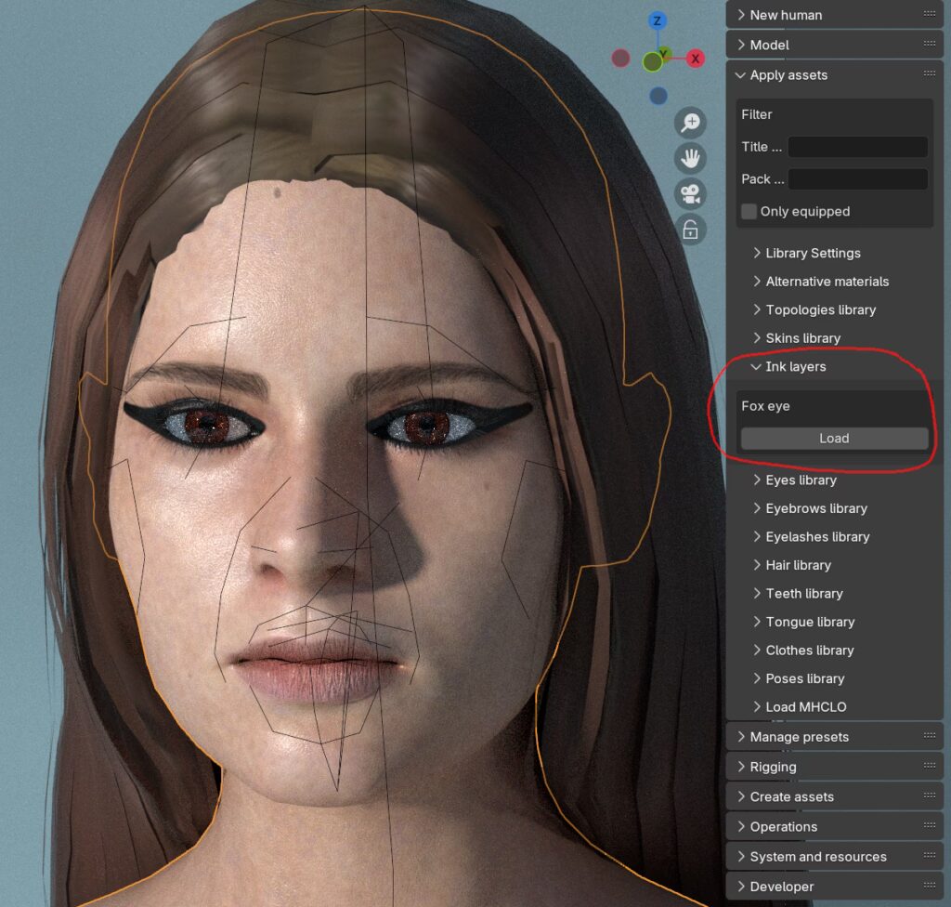951x907 pixels.
Task: Collapse the Apply assets panel
Action: [788, 75]
